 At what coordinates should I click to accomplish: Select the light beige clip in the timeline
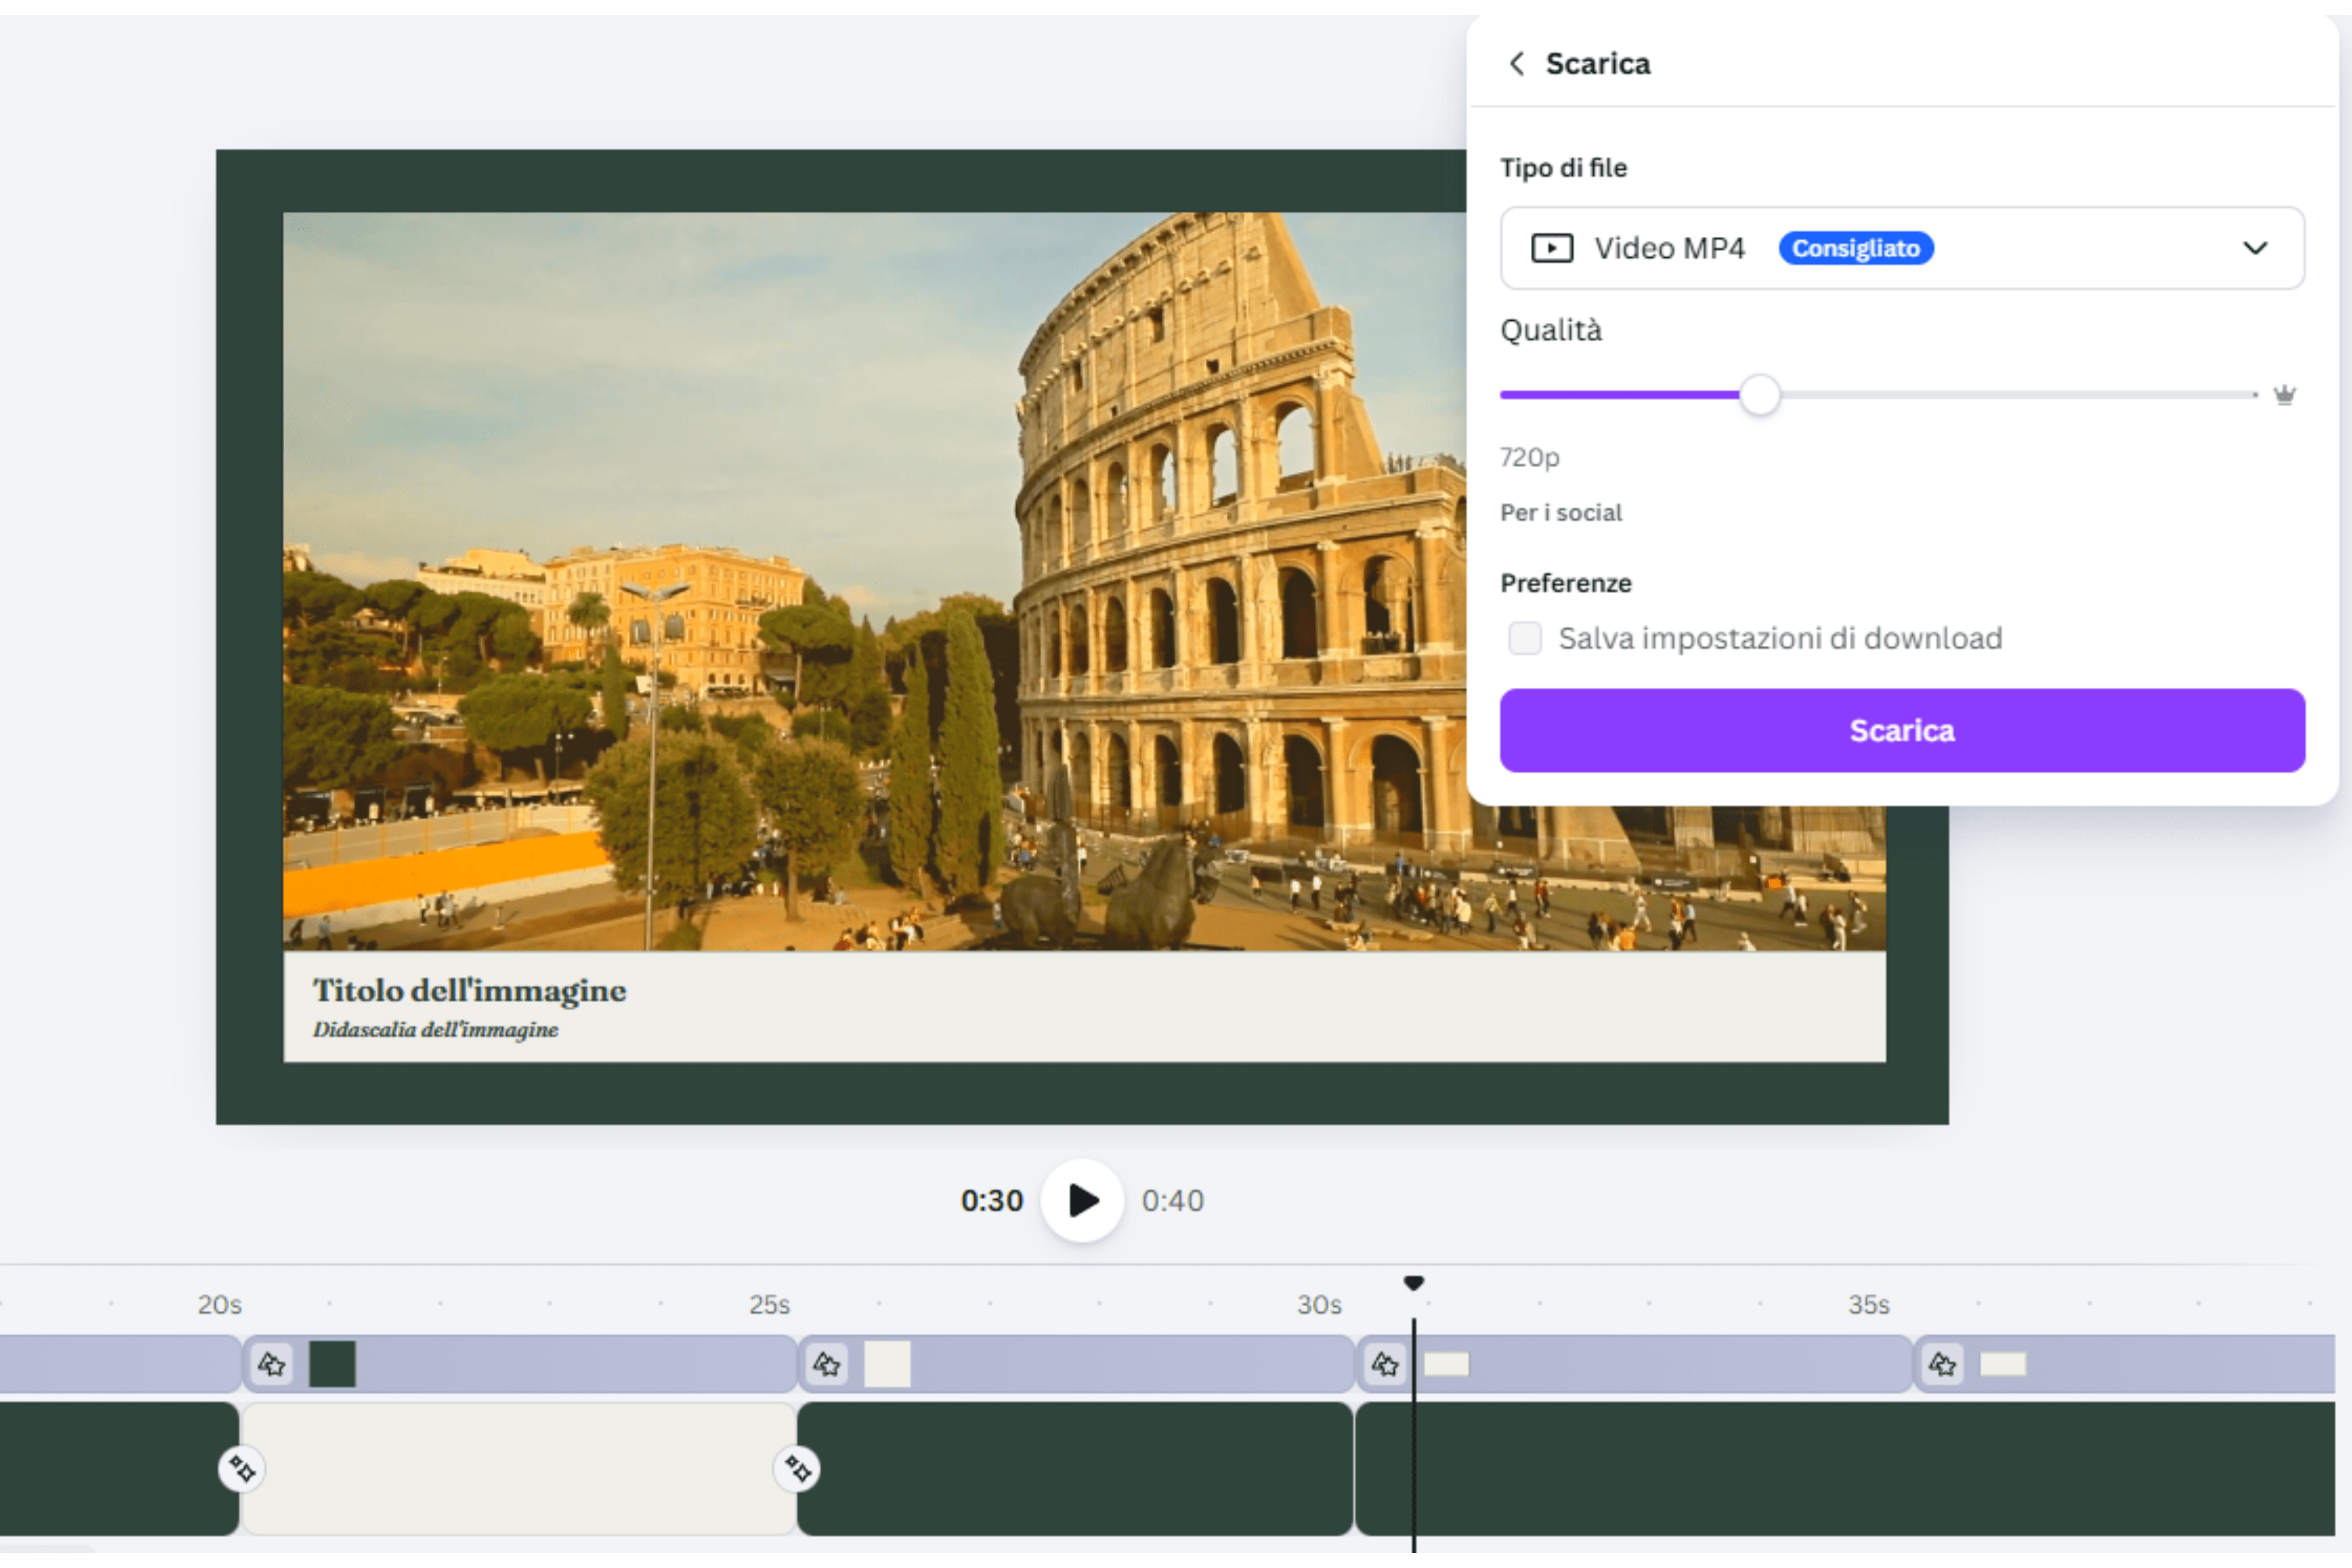tap(518, 1469)
